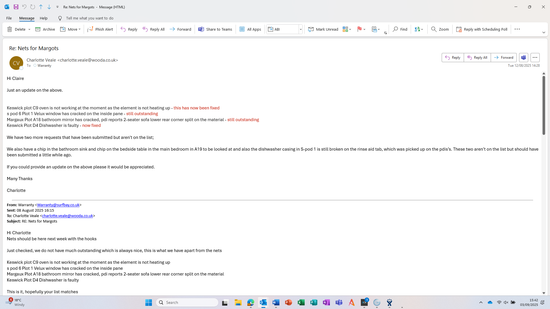Switch to the Help tab
Image resolution: width=550 pixels, height=309 pixels.
coord(44,18)
